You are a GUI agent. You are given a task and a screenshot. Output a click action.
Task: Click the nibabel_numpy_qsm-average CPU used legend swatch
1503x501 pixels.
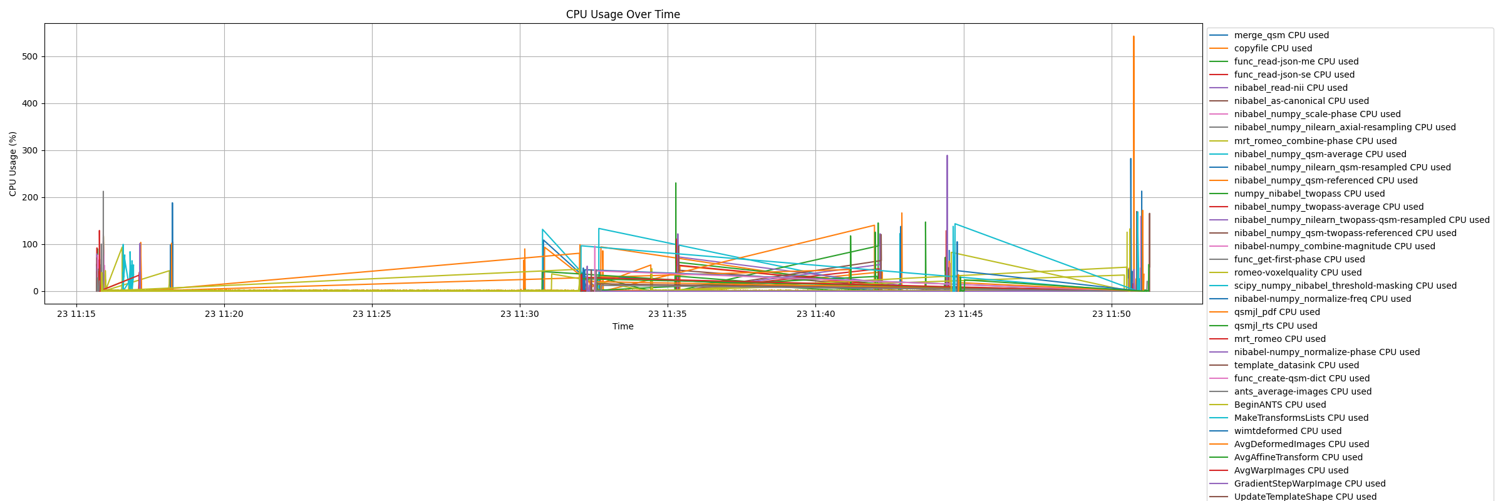pos(1219,154)
